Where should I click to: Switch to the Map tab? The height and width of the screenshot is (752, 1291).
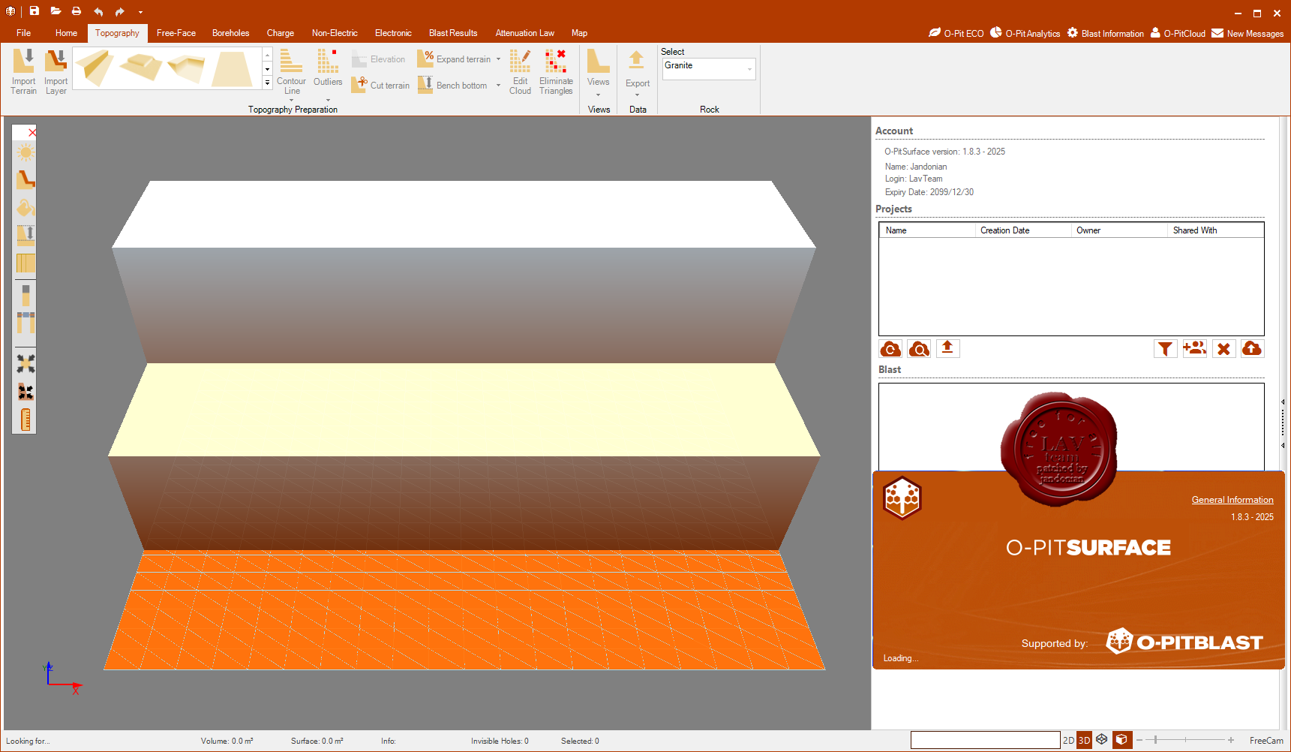579,33
